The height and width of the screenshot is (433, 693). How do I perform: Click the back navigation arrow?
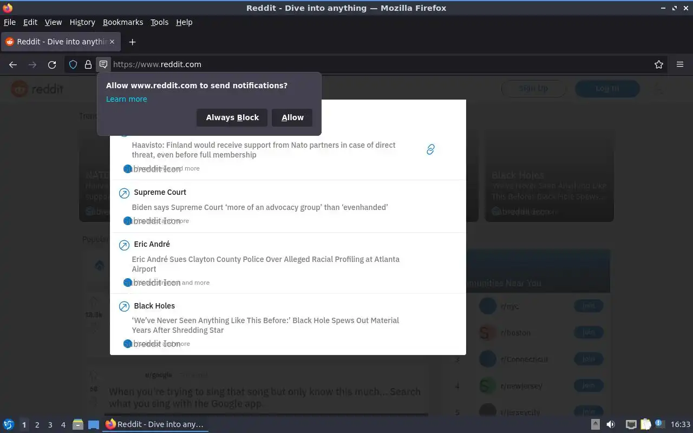coord(13,64)
